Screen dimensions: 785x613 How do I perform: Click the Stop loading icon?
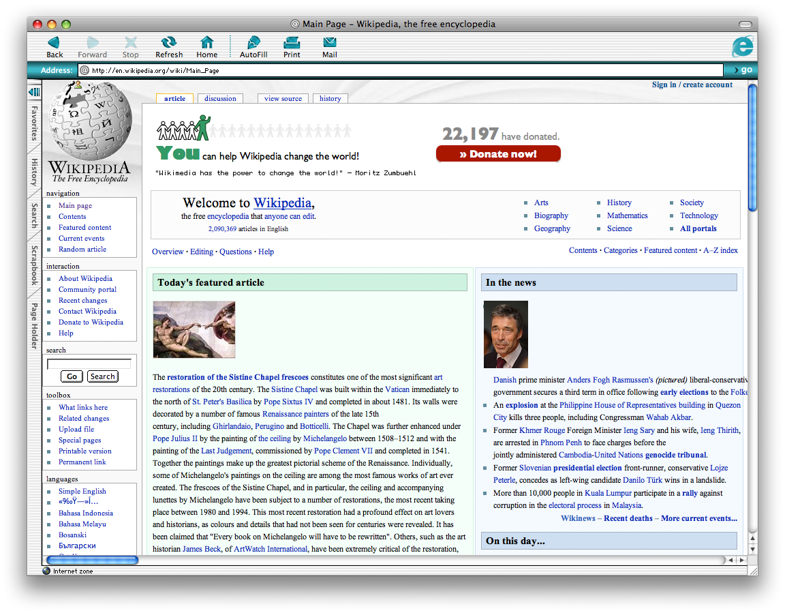coord(131,42)
